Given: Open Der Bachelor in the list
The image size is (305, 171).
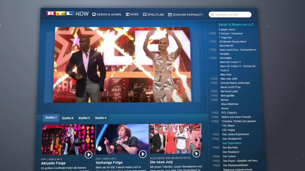Looking at the screenshot, I should [x=230, y=148].
